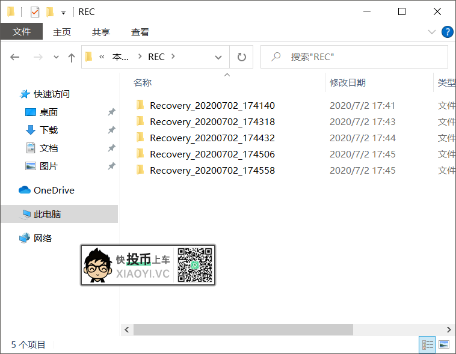456x354 pixels.
Task: Select folder Recovery_20200702_174558
Action: (212, 171)
